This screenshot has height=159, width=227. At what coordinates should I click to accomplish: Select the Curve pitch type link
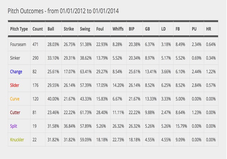click(15, 99)
